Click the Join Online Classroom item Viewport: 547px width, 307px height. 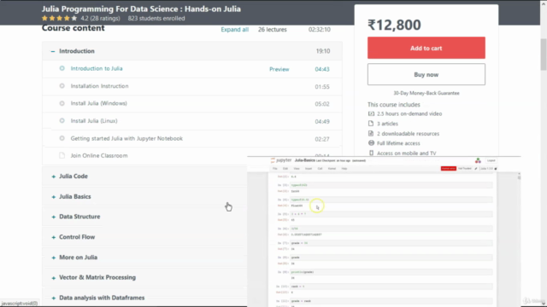point(99,155)
